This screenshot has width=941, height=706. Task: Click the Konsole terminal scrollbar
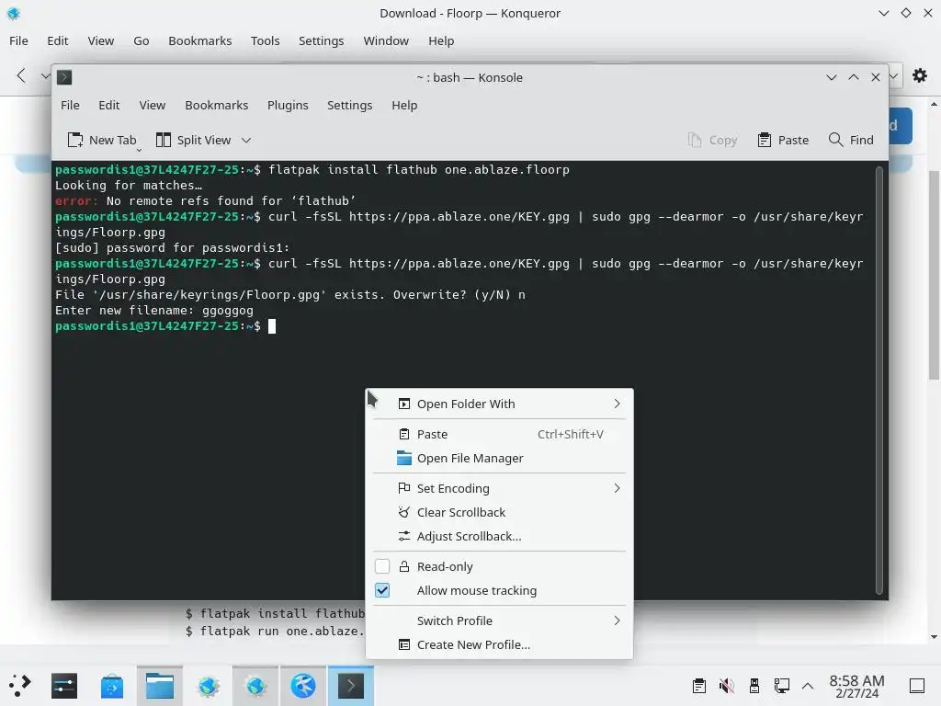pos(879,380)
